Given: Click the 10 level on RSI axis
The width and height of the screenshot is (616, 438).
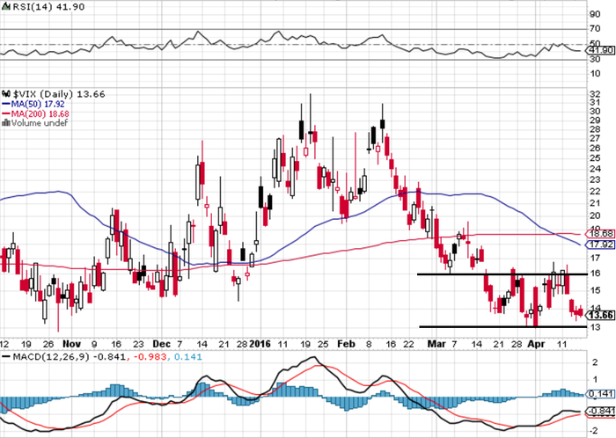Looking at the screenshot, I should click(595, 73).
